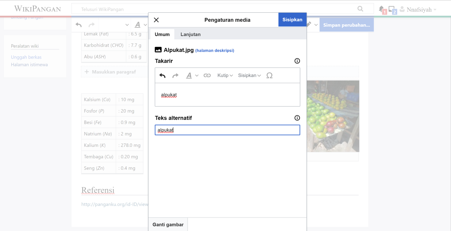Viewport: 451px width, 231px height.
Task: Click inside the Teks alternatif input field
Action: click(x=227, y=130)
